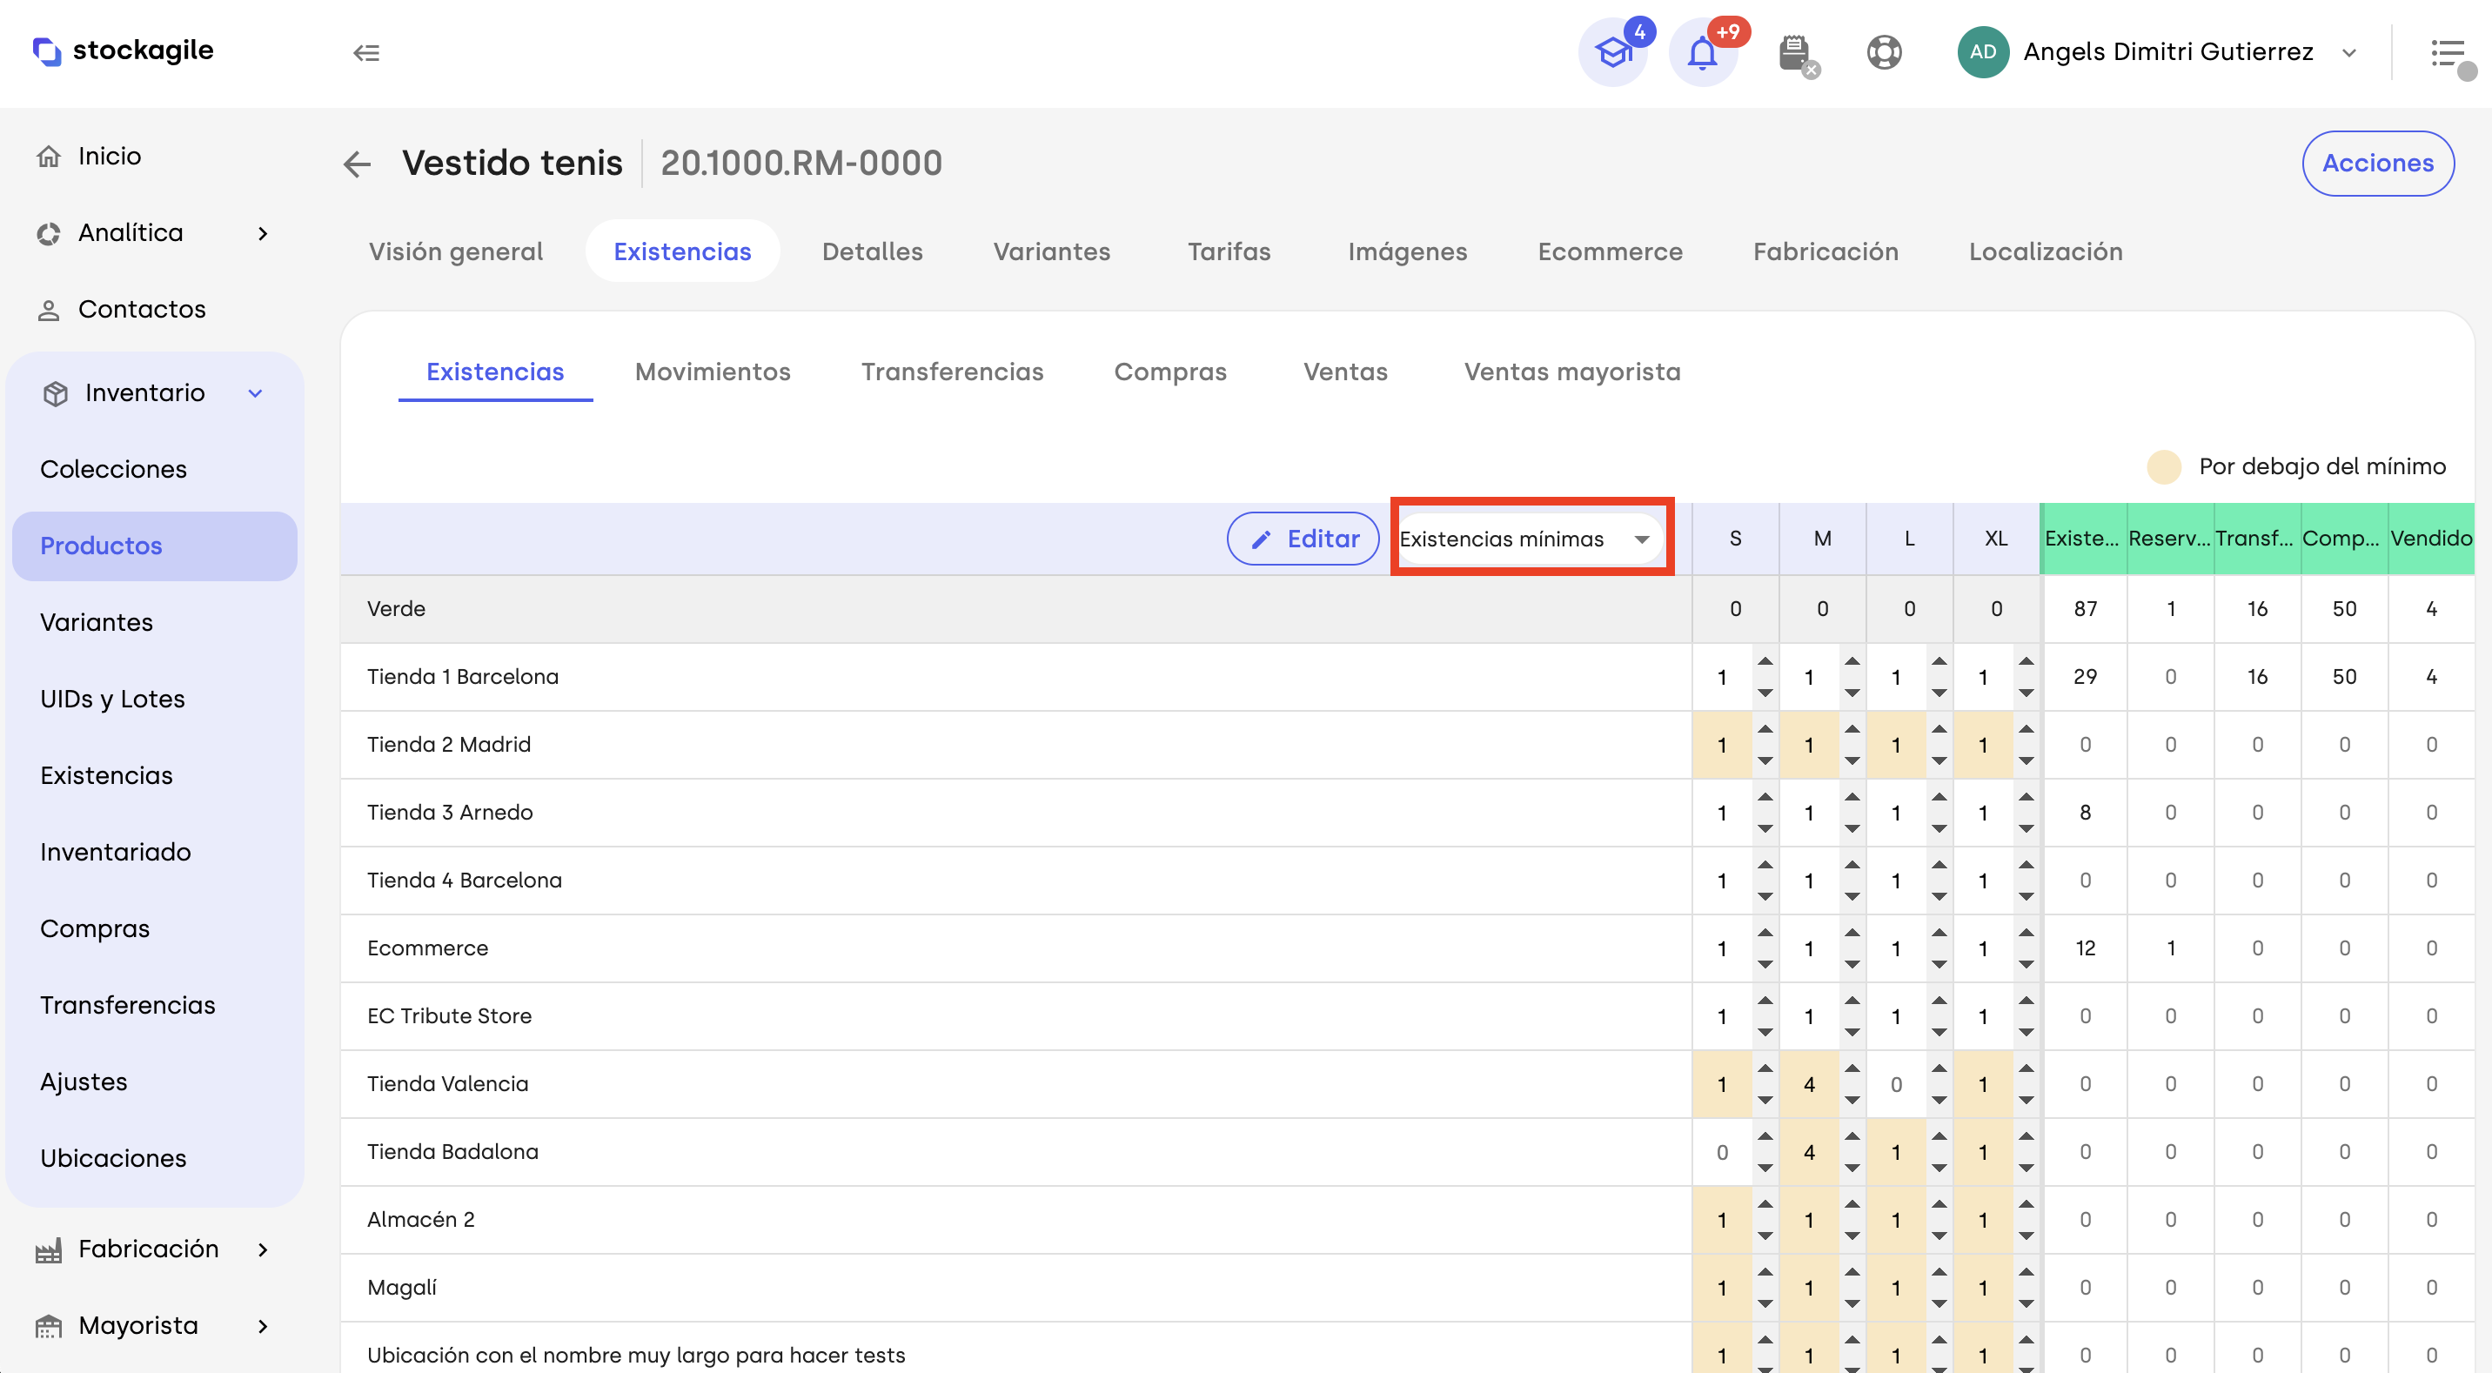Open the Movimientos sub-tab
Image resolution: width=2492 pixels, height=1373 pixels.
click(713, 372)
